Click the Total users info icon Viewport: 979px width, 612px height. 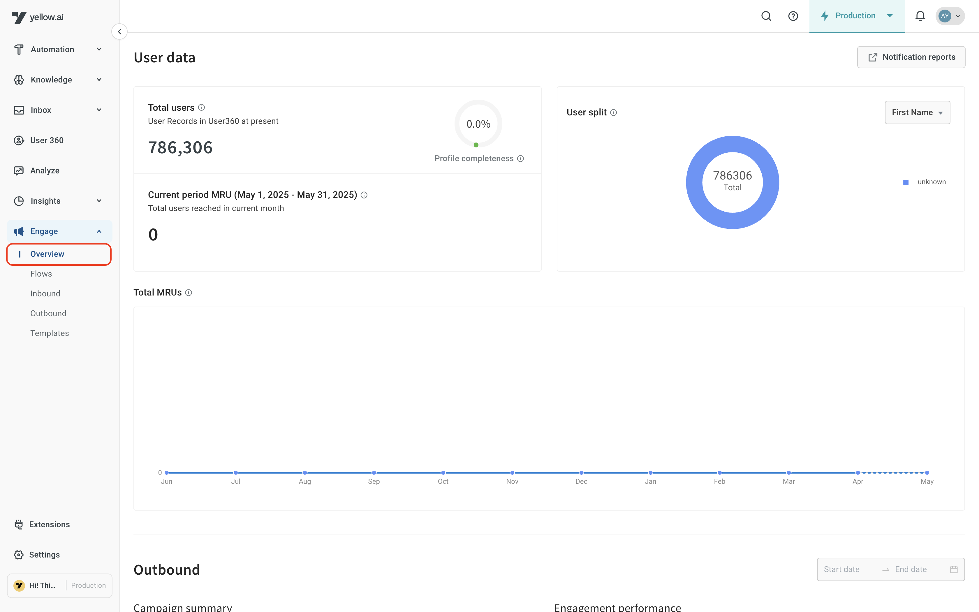click(x=201, y=108)
